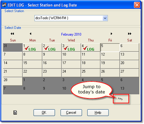Click the document icon beside OK button
The image size is (144, 124).
click(15, 113)
